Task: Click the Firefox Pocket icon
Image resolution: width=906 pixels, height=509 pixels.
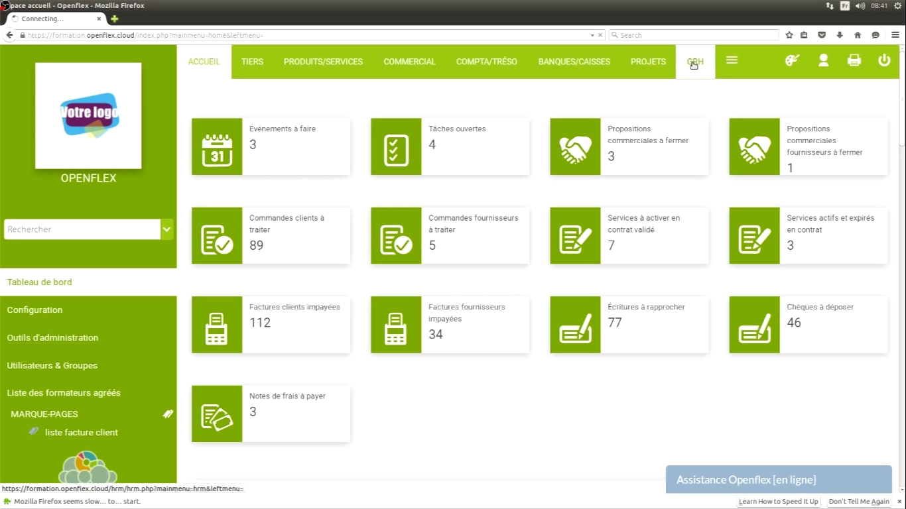Action: click(822, 35)
